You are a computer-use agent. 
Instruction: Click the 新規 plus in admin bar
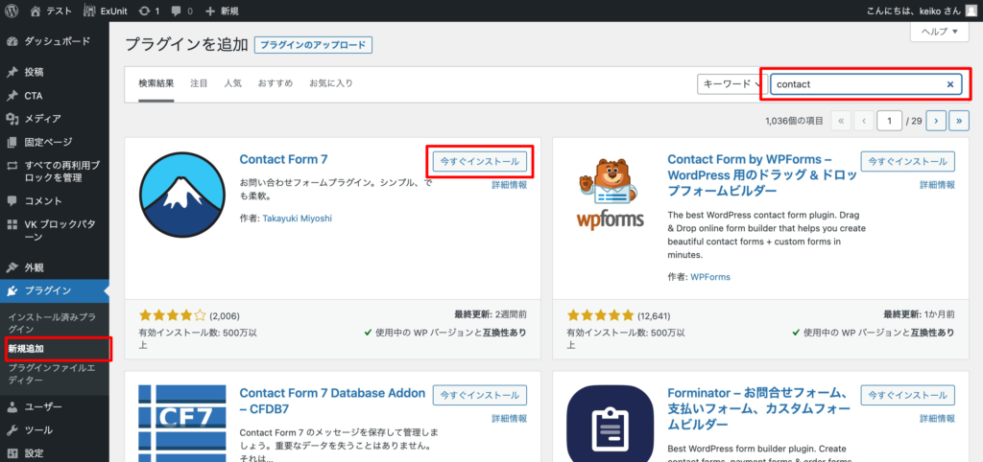pos(222,11)
